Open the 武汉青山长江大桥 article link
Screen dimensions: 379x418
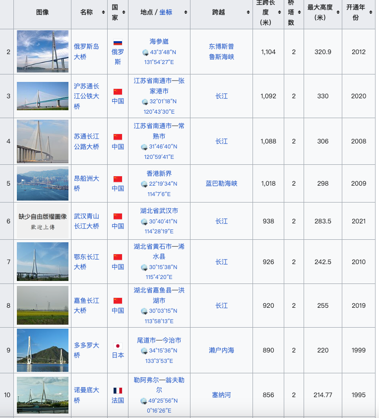coord(86,221)
